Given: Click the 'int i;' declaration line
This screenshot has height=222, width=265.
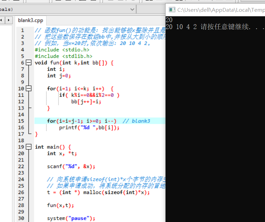Looking at the screenshot, I should tap(56, 69).
